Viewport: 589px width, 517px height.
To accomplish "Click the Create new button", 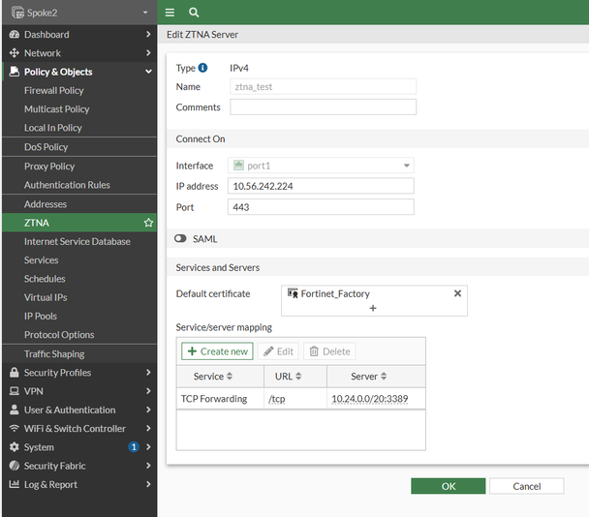I will coord(217,351).
